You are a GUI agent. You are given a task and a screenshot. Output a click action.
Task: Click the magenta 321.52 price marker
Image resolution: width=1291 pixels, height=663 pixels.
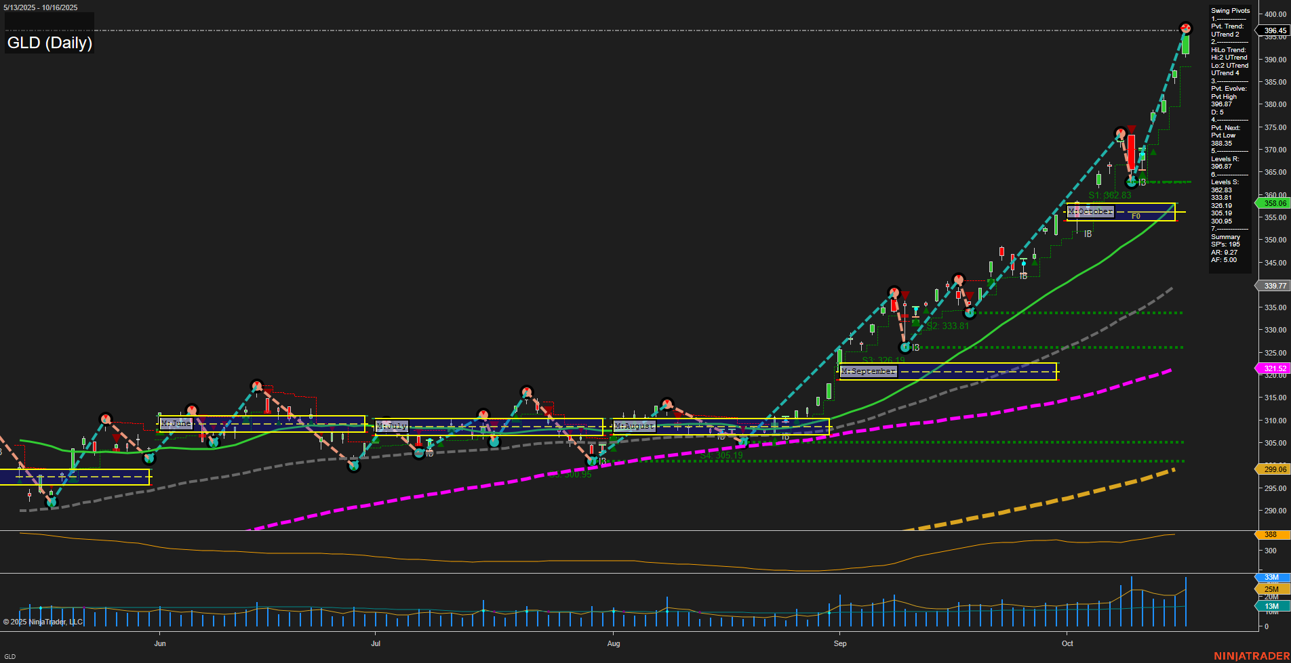pyautogui.click(x=1274, y=368)
